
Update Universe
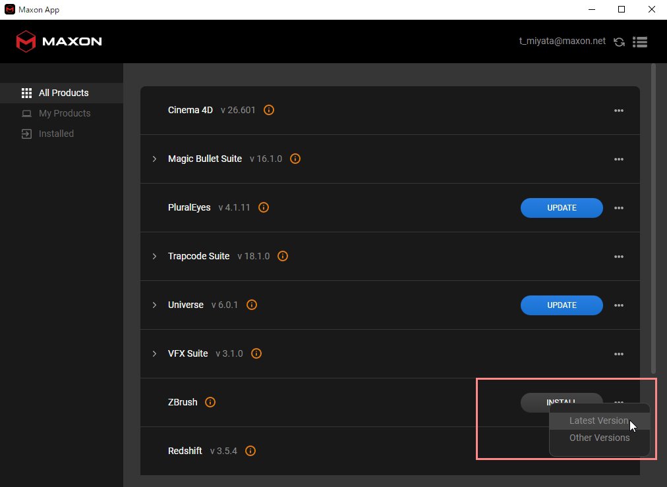tap(562, 305)
